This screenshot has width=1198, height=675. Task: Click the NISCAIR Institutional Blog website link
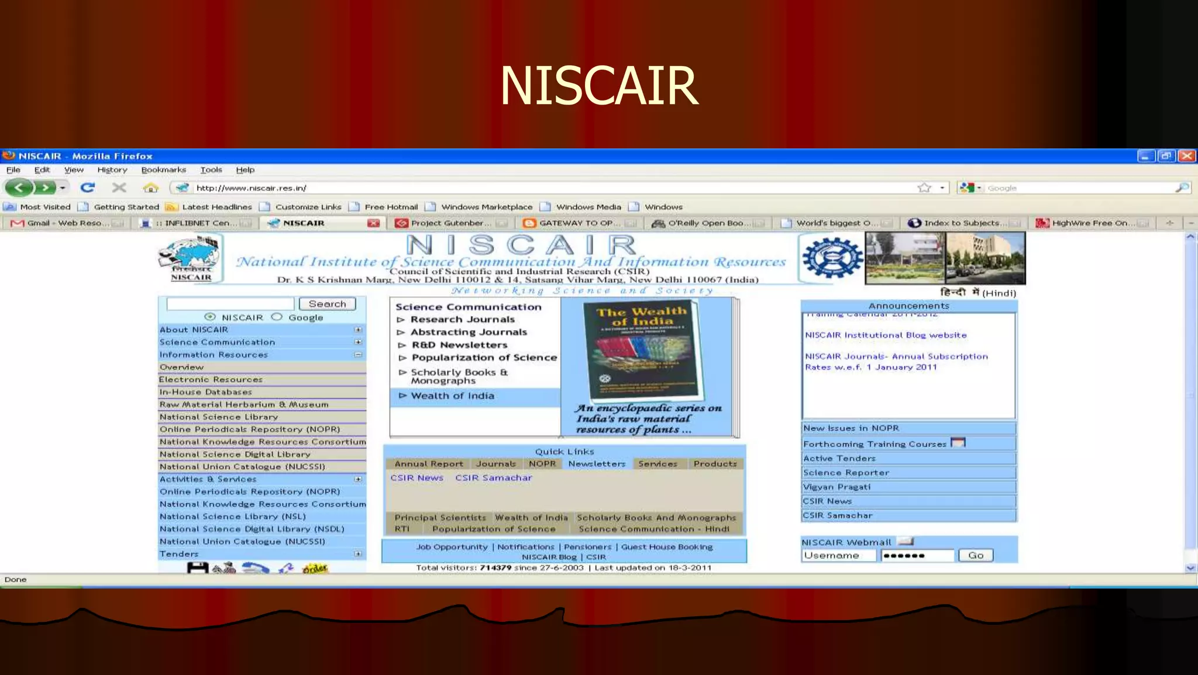pyautogui.click(x=885, y=335)
